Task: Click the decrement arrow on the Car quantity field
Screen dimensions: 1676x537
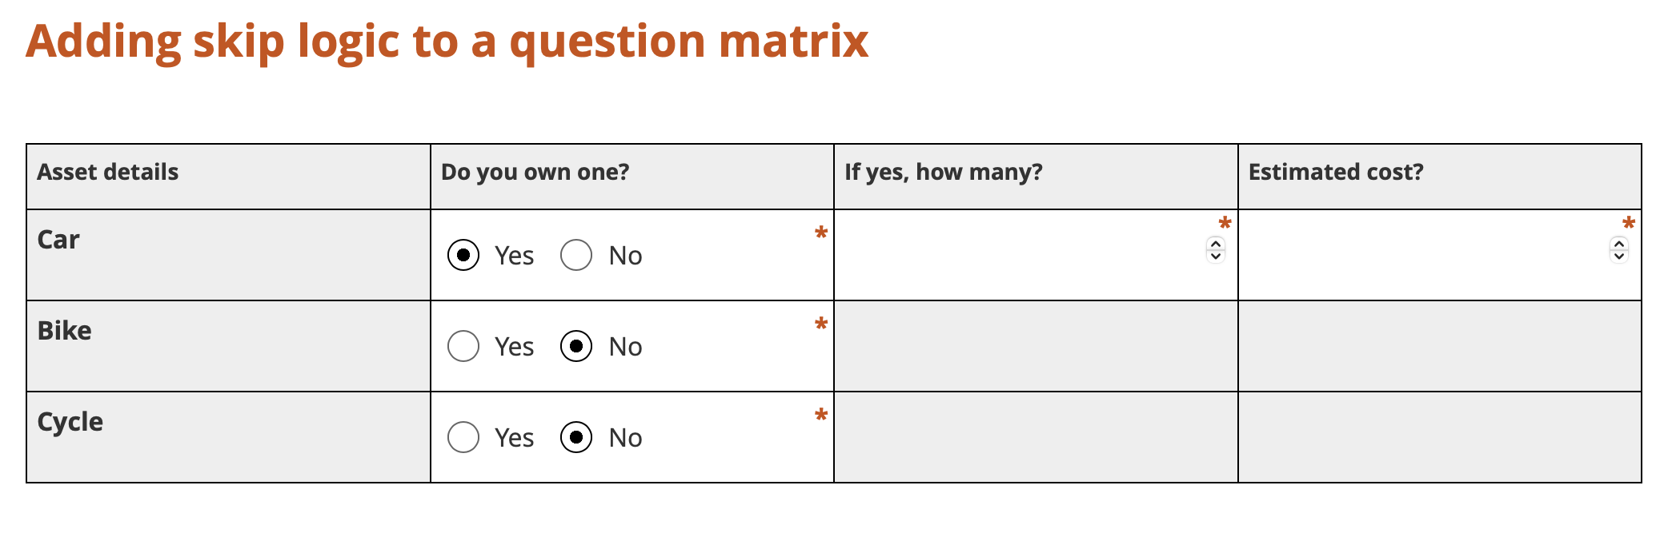Action: (1214, 257)
